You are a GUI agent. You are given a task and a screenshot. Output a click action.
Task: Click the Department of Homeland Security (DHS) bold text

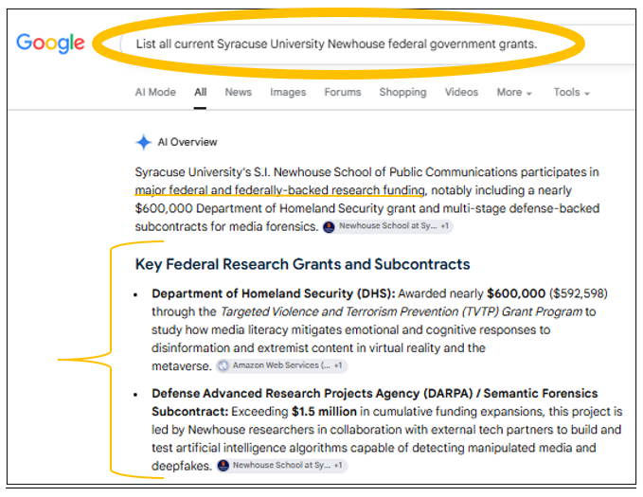click(x=274, y=293)
